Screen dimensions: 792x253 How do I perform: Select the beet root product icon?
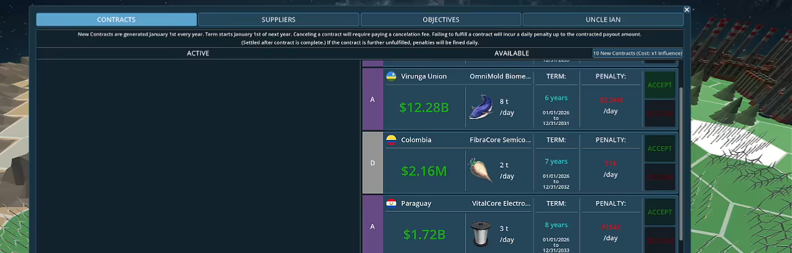tap(481, 170)
